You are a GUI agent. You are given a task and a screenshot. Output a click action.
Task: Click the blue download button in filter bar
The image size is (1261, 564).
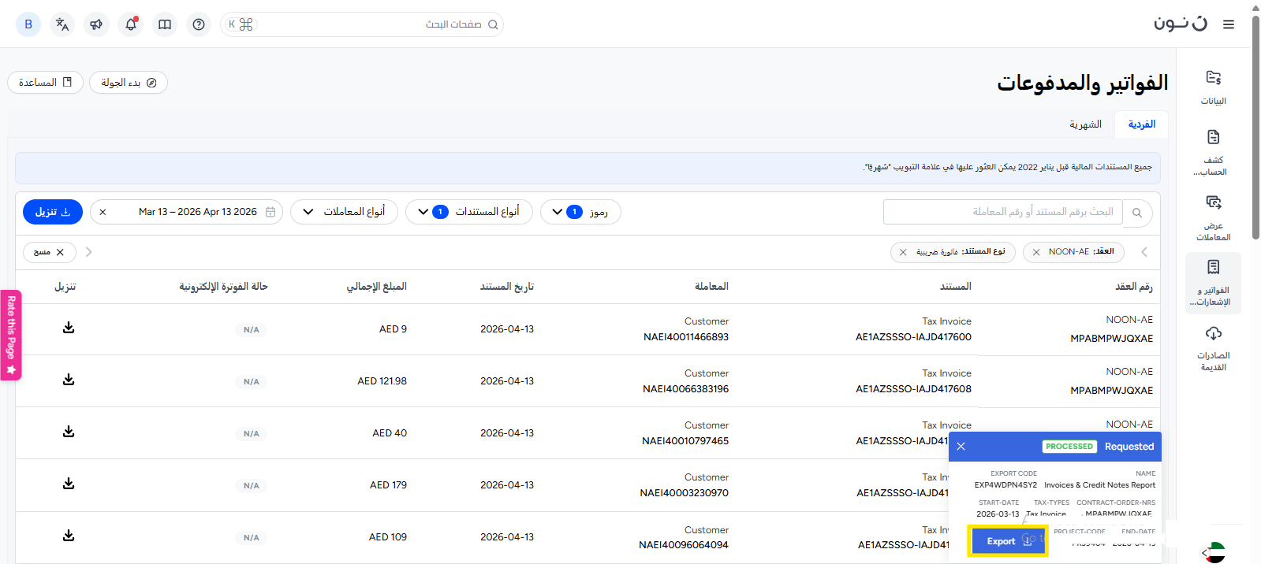click(x=53, y=212)
